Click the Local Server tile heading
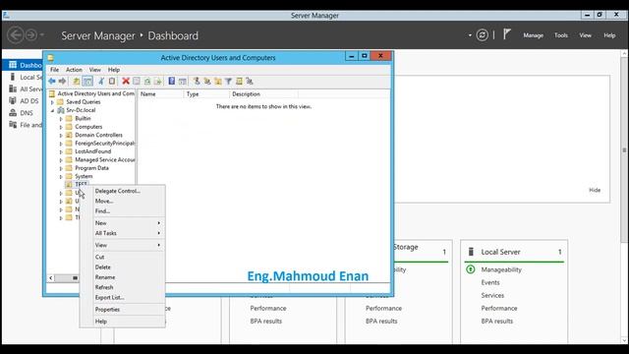Screen dimensions: 629x354 [500, 252]
